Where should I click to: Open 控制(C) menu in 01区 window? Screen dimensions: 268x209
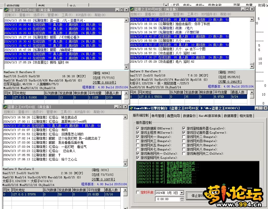click(10, 15)
